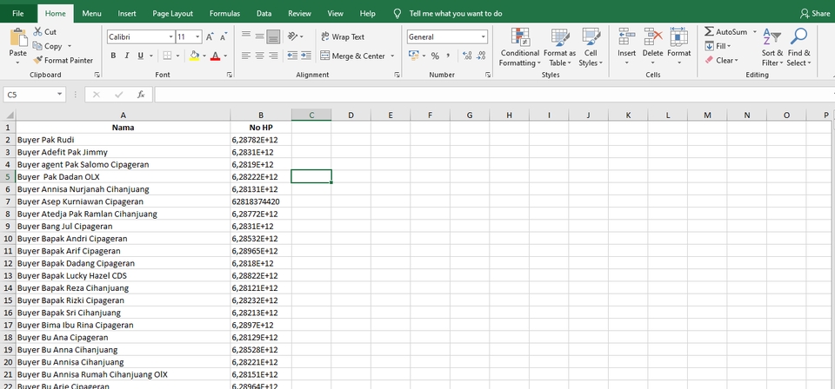This screenshot has width=835, height=389.
Task: Apply the Borders icon
Action: (167, 56)
